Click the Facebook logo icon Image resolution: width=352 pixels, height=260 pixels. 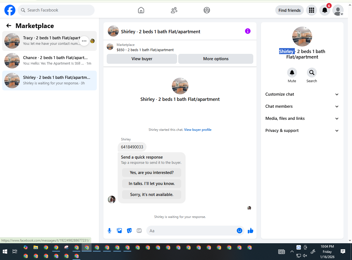[10, 10]
